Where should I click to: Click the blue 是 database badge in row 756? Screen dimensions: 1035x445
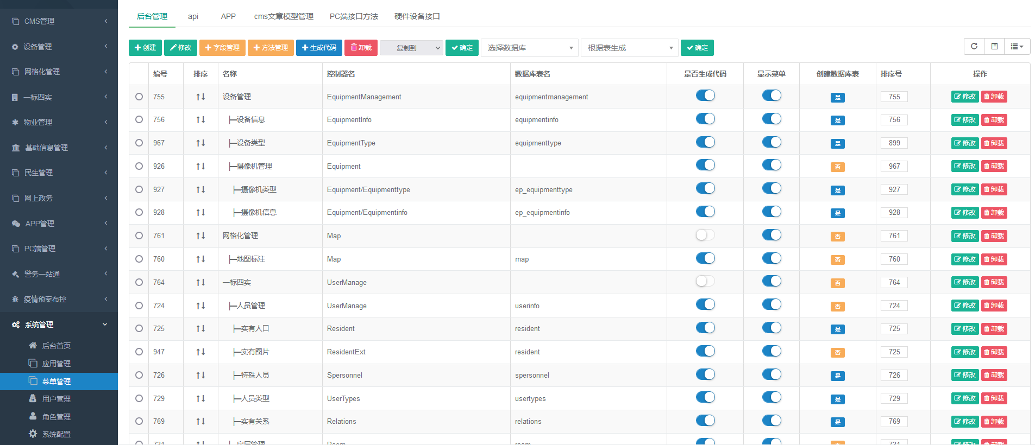click(837, 120)
